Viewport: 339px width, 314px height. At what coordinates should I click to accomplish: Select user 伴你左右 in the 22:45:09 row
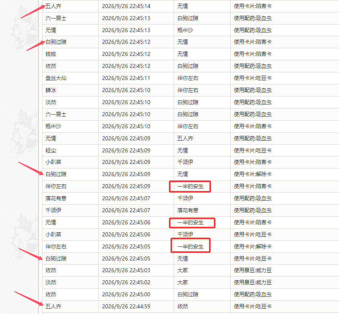pos(56,187)
